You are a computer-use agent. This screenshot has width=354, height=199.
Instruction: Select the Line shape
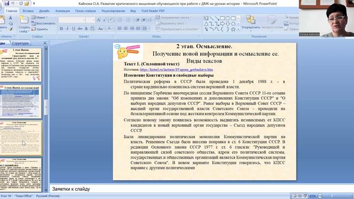[211, 18]
